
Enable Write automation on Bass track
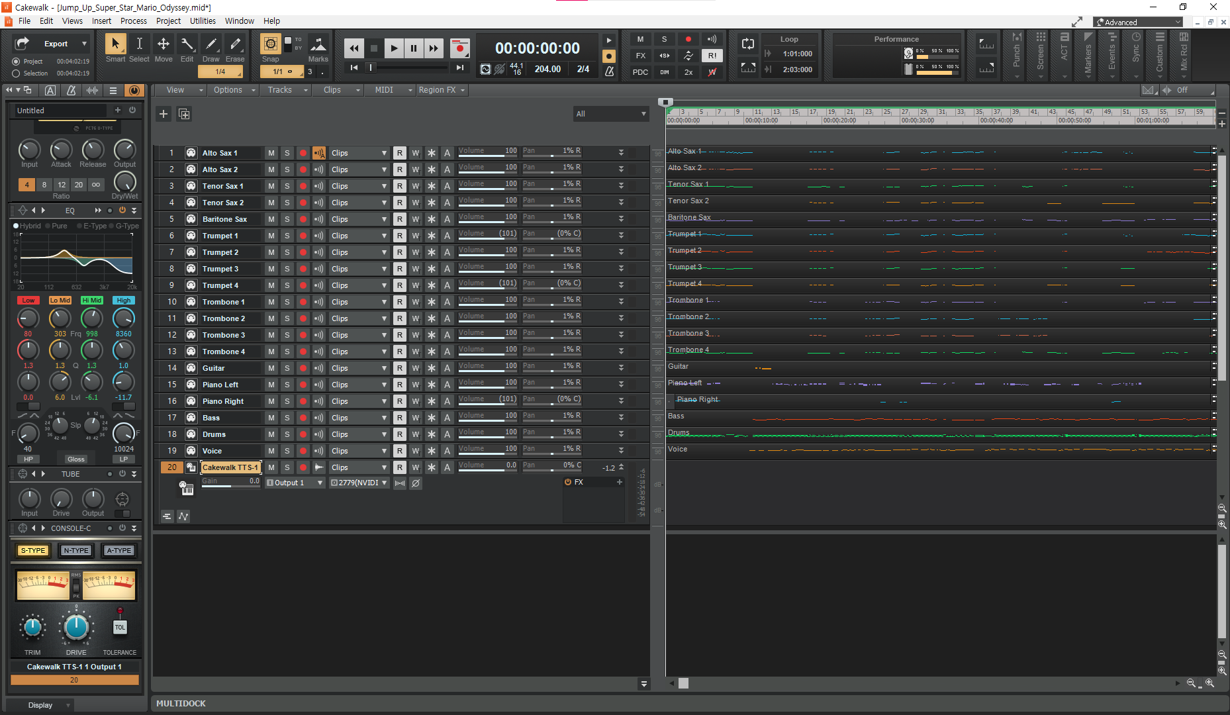[x=416, y=418]
